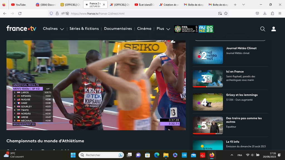This screenshot has width=285, height=160.
Task: Close the France 2 tab
Action: pyautogui.click(x=104, y=5)
